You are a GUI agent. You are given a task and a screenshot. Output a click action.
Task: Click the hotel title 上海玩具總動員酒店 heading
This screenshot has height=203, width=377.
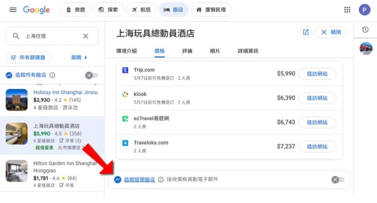coord(156,33)
